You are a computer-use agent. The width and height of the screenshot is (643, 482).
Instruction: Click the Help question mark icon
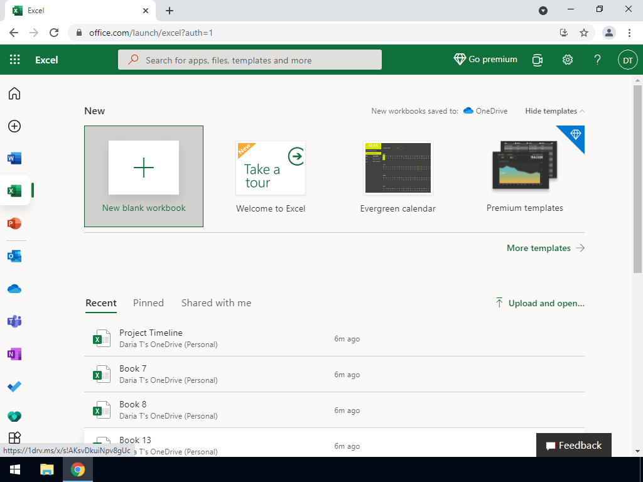(x=597, y=60)
